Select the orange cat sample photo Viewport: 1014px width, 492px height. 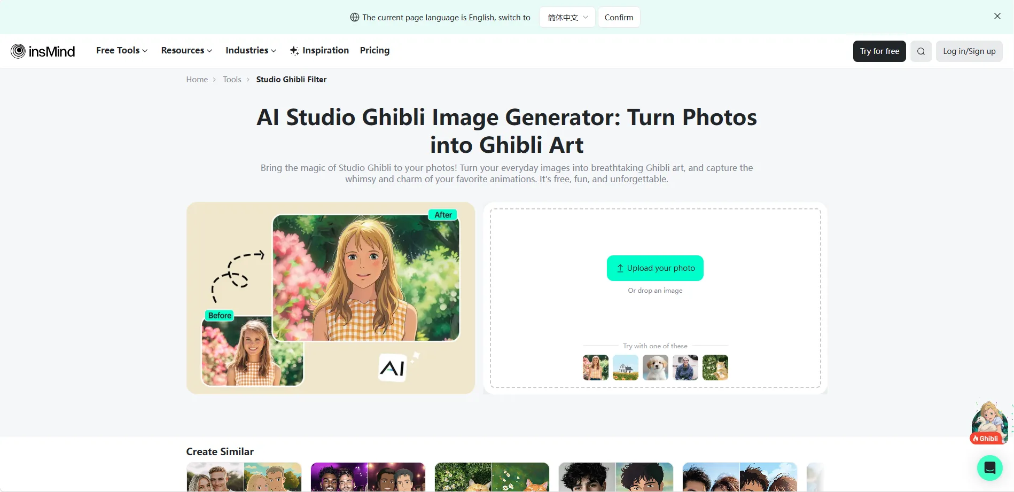tap(715, 368)
